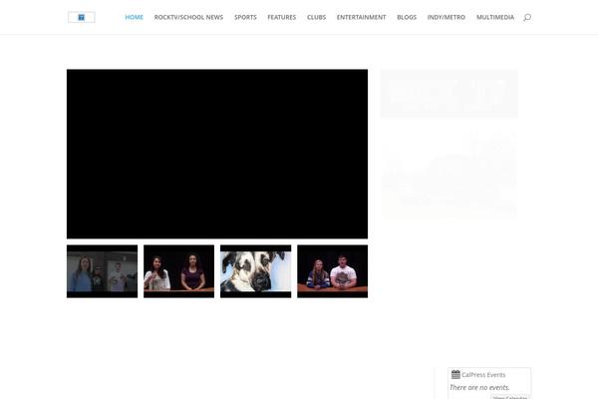598x399 pixels.
Task: Go to the HOME menu item
Action: pos(134,17)
